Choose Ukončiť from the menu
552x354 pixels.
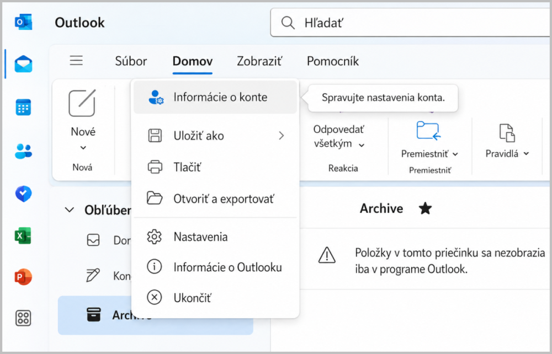[215, 298]
